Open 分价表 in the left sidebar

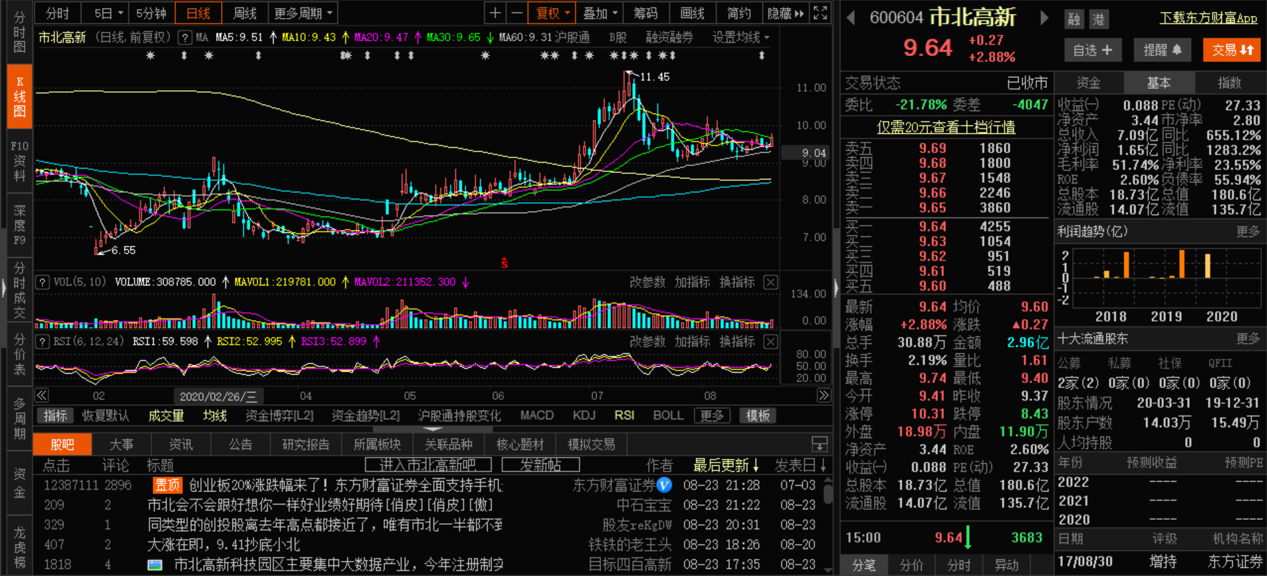pyautogui.click(x=20, y=354)
